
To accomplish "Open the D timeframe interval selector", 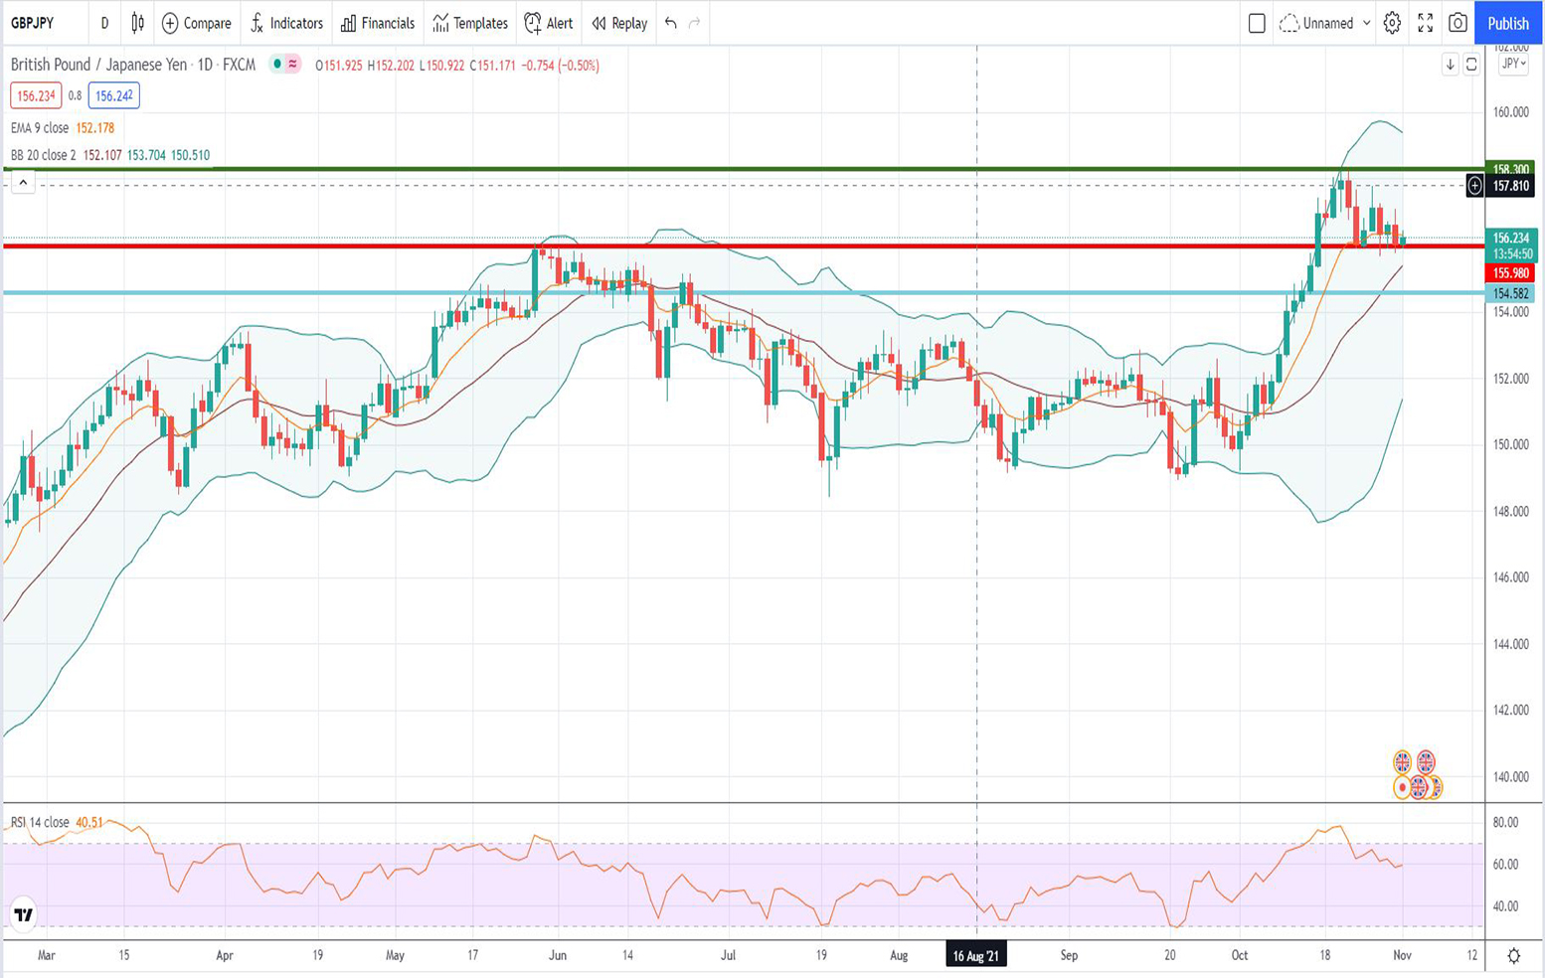I will (x=104, y=23).
